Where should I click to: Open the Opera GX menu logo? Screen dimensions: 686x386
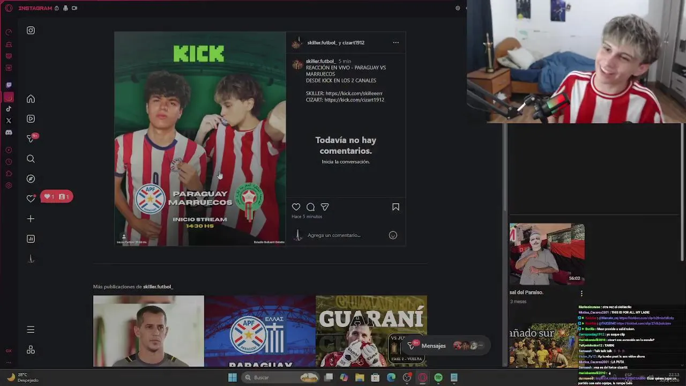pos(9,8)
